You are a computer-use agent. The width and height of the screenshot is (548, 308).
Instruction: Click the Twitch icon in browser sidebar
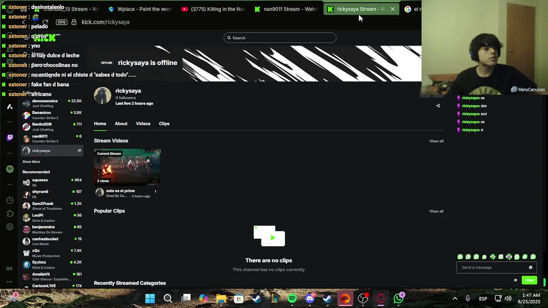[x=10, y=137]
